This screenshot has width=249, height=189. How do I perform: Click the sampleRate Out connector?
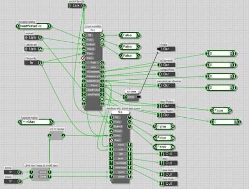point(166,74)
